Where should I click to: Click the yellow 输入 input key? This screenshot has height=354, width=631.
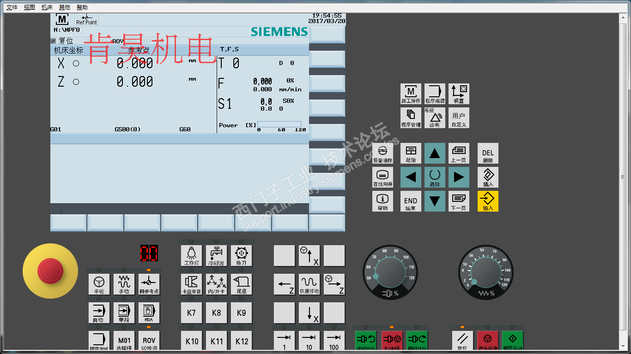tap(488, 201)
